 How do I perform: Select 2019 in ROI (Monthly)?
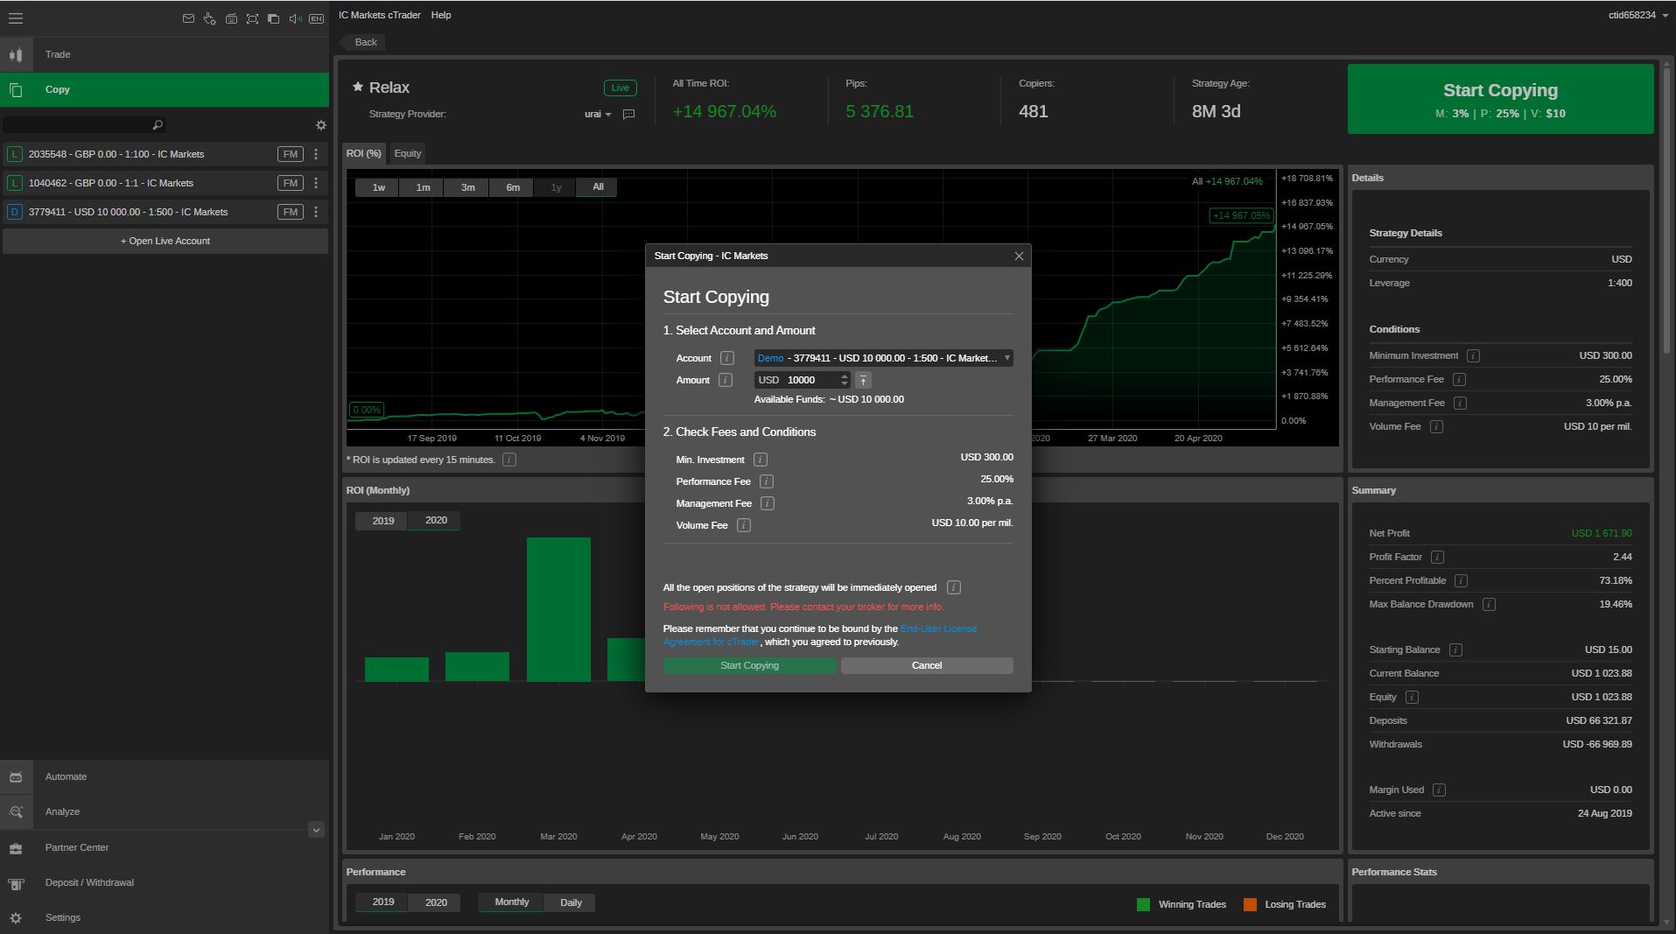coord(383,521)
